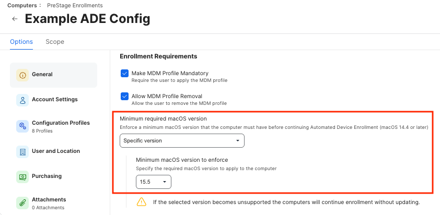
Task: Select the Options tab
Action: tap(21, 42)
